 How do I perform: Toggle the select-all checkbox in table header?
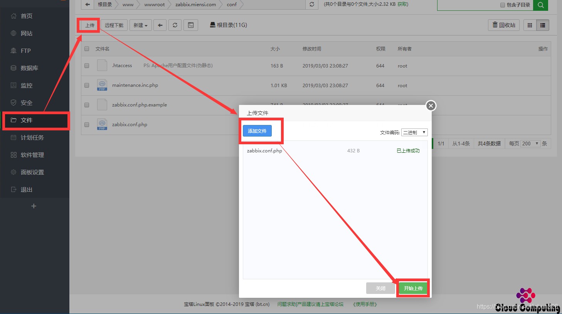click(87, 49)
